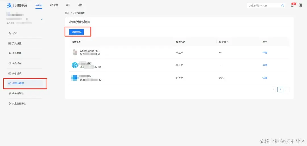This screenshot has width=307, height=146.
Task: Click 首页 in the breadcrumb
Action: 67,13
